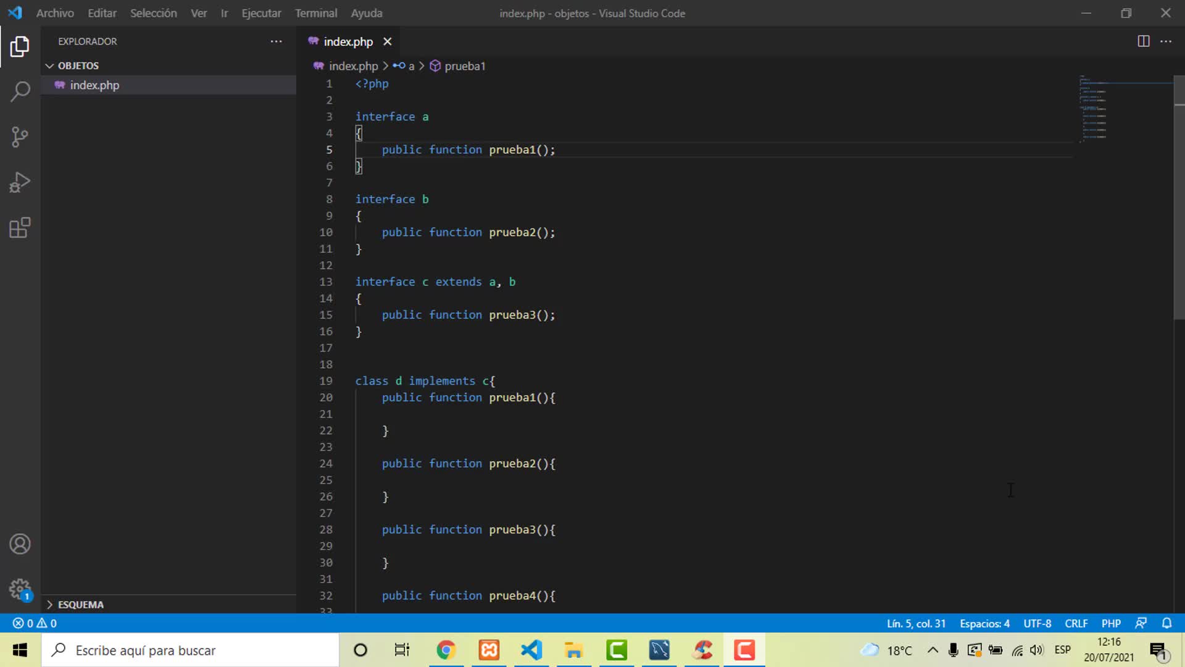1185x667 pixels.
Task: Open errors and warnings count in status bar
Action: (x=35, y=623)
